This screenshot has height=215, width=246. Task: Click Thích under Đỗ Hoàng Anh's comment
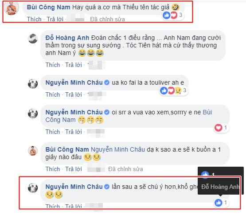click(53, 65)
